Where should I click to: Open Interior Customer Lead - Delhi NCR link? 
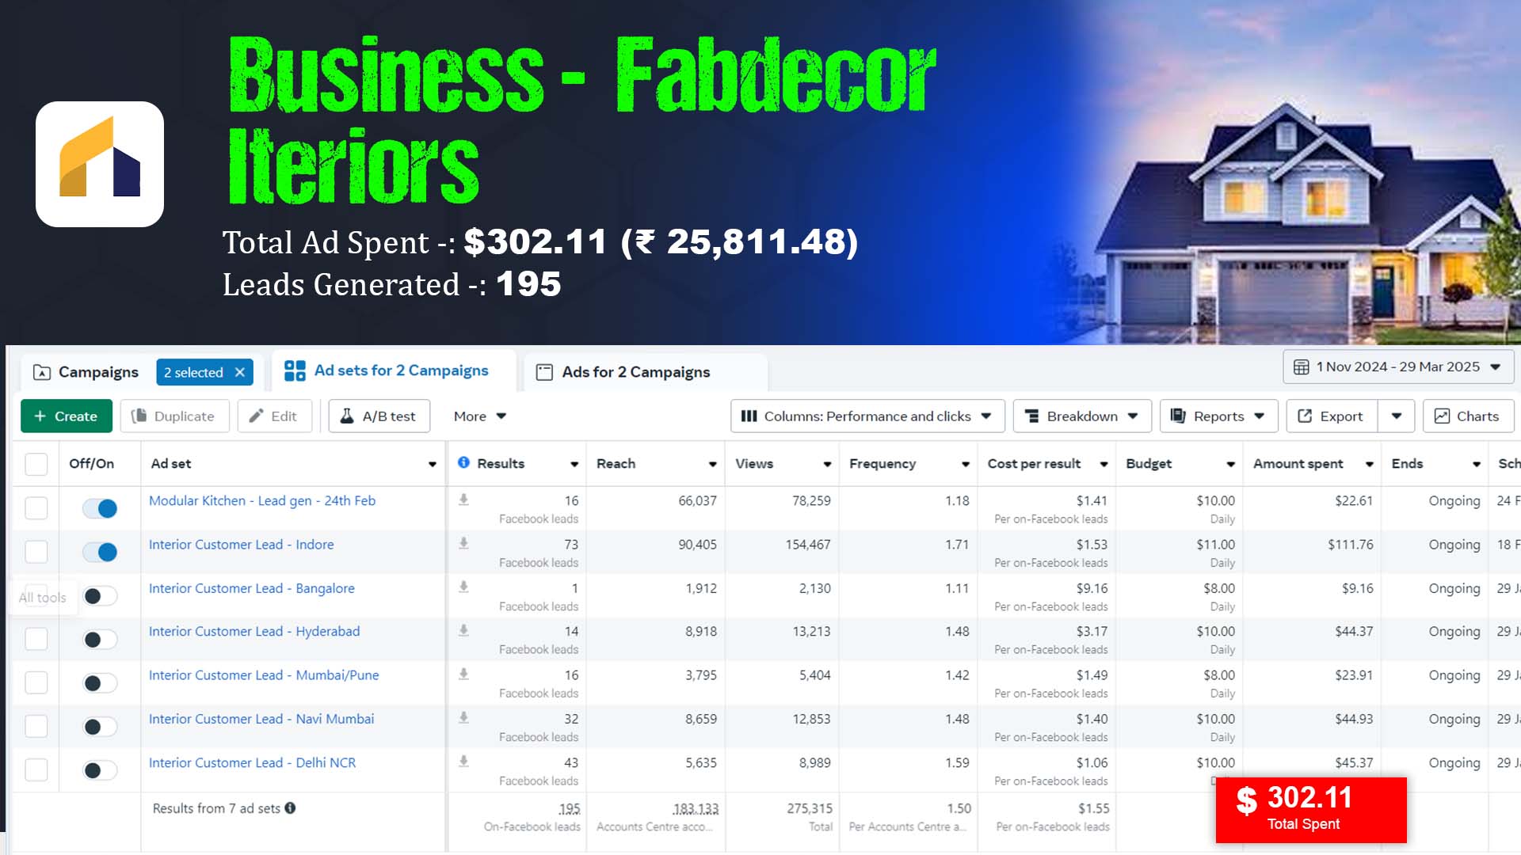pyautogui.click(x=252, y=762)
